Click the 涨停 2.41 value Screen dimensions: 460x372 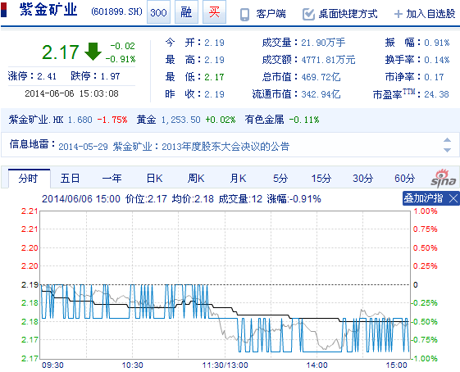[x=47, y=76]
